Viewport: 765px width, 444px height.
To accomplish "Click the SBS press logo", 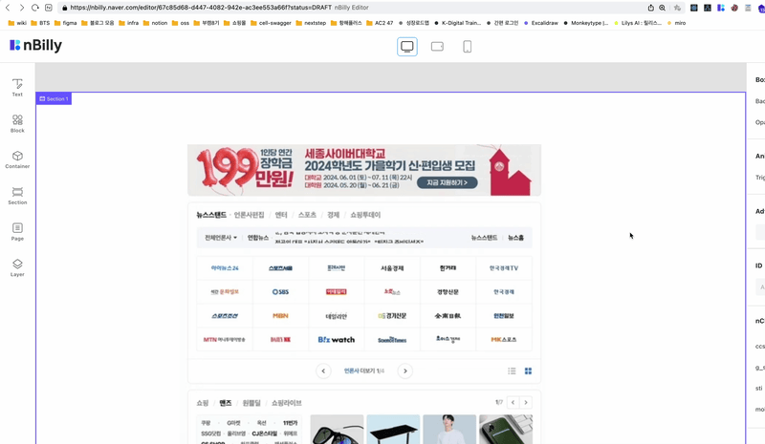I will (x=280, y=292).
